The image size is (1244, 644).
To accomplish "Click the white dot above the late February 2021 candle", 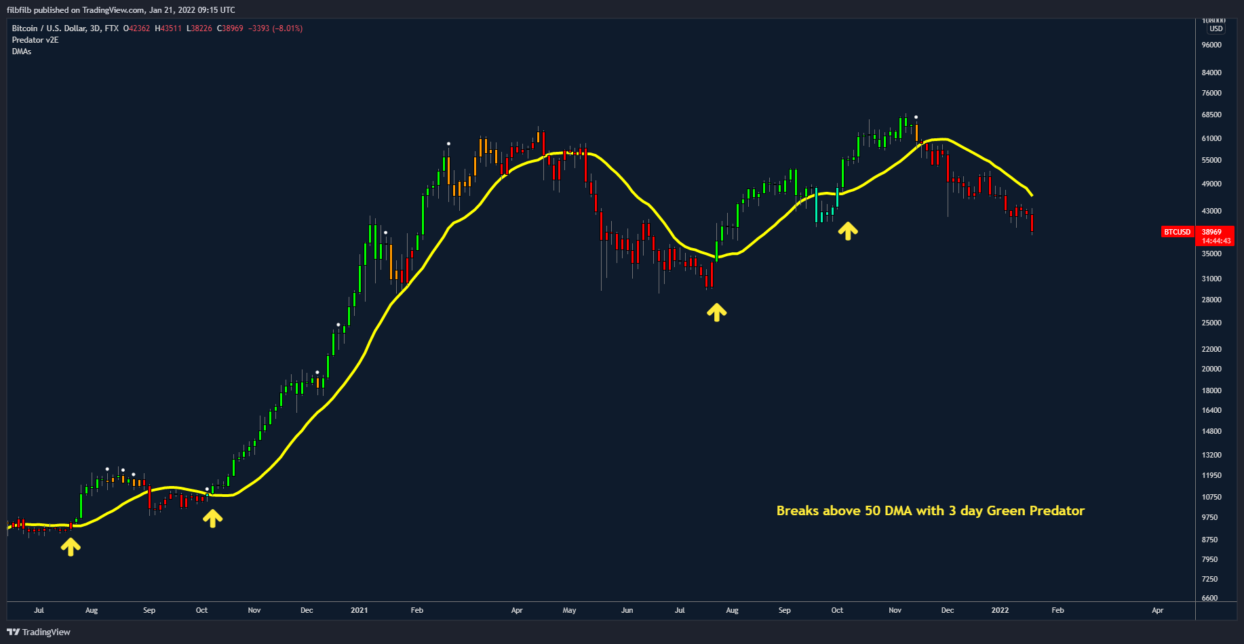I will [448, 144].
